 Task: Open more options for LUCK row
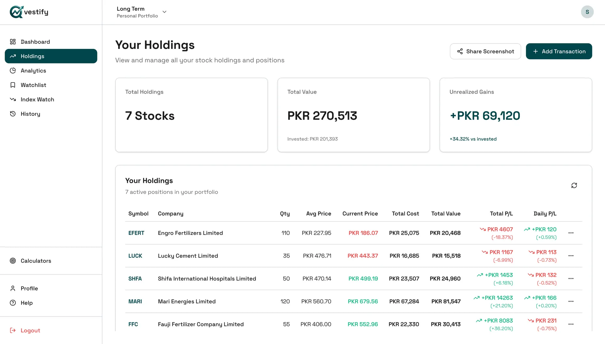(571, 256)
